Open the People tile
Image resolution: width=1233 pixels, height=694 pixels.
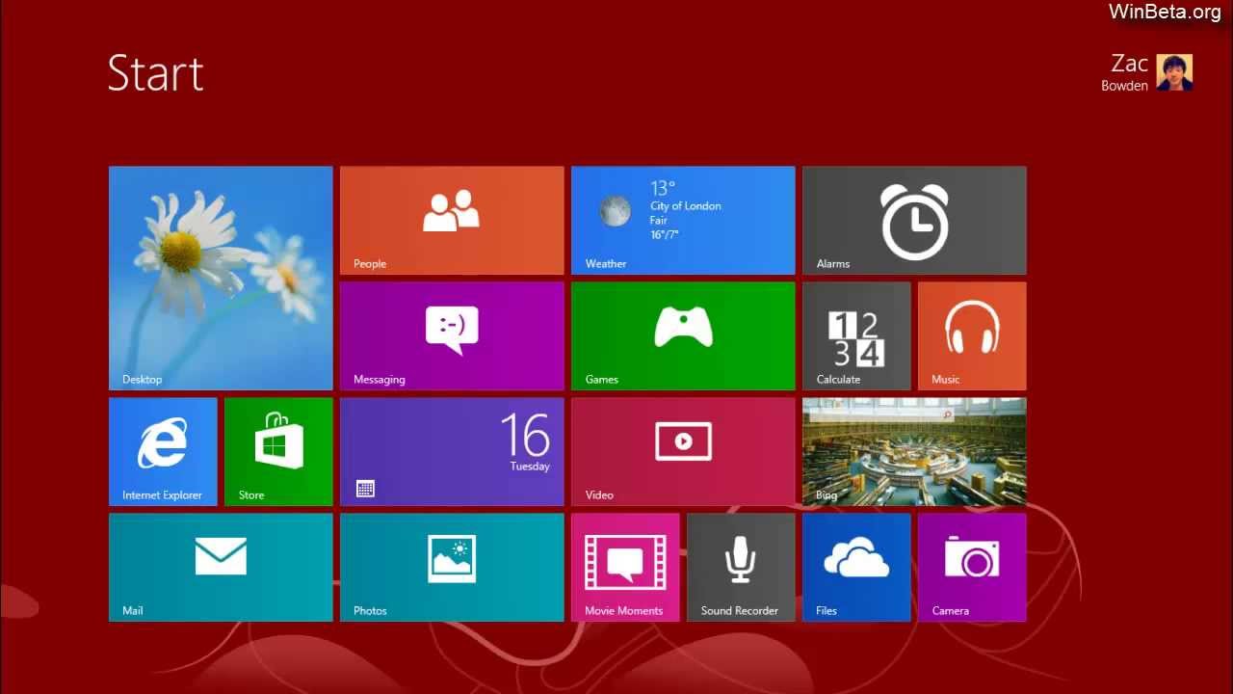(452, 220)
